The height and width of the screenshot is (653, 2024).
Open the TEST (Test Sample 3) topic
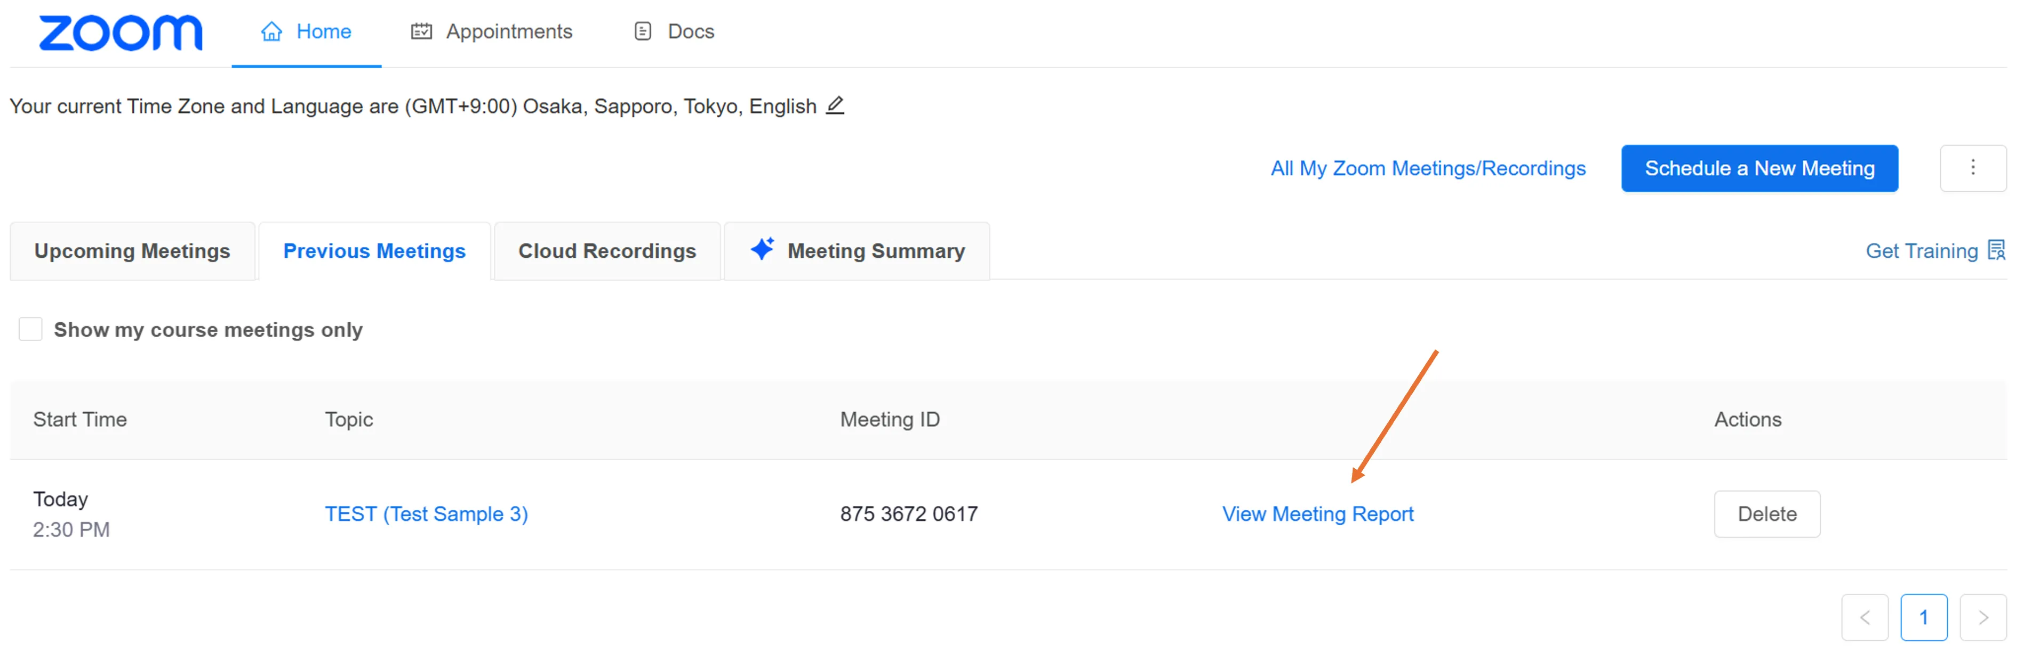pyautogui.click(x=426, y=514)
